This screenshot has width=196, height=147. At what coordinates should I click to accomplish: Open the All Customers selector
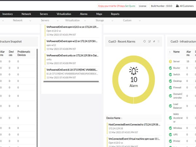tap(185, 6)
